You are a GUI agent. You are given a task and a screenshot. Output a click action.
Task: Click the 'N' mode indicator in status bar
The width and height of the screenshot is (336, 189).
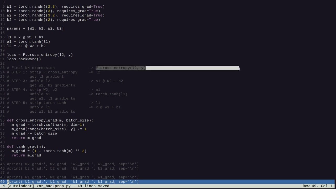[x=3, y=186]
